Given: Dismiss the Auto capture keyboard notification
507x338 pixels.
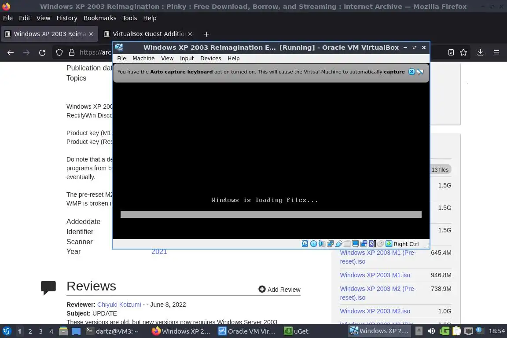Looking at the screenshot, I should point(411,72).
